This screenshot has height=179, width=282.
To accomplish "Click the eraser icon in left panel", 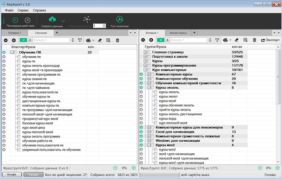I will click(100, 40).
